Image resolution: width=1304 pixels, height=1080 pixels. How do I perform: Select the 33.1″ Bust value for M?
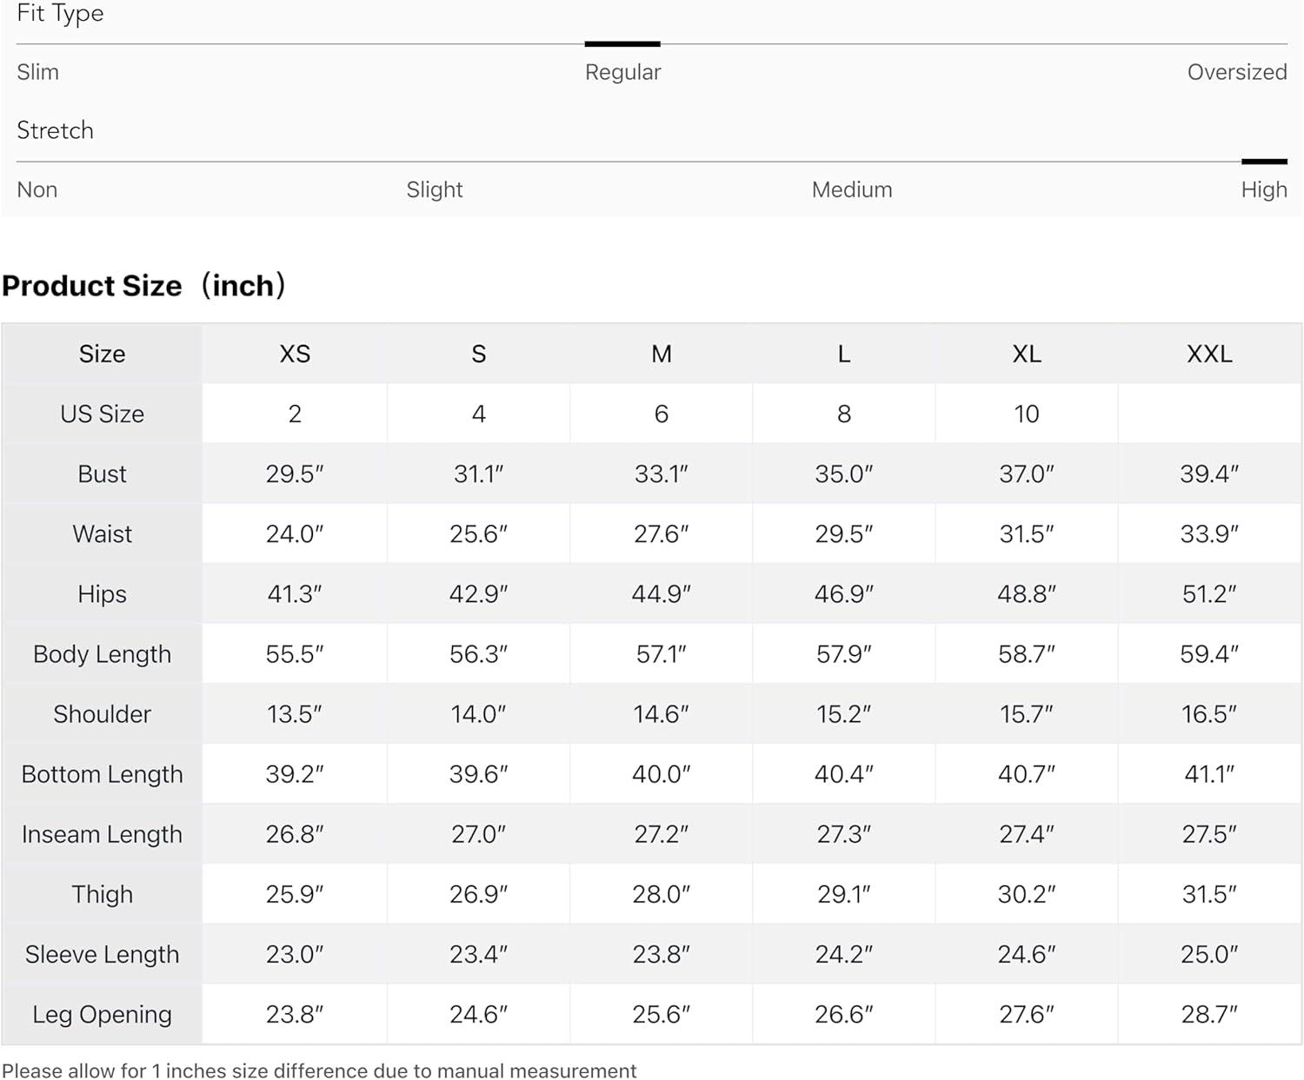tap(662, 474)
